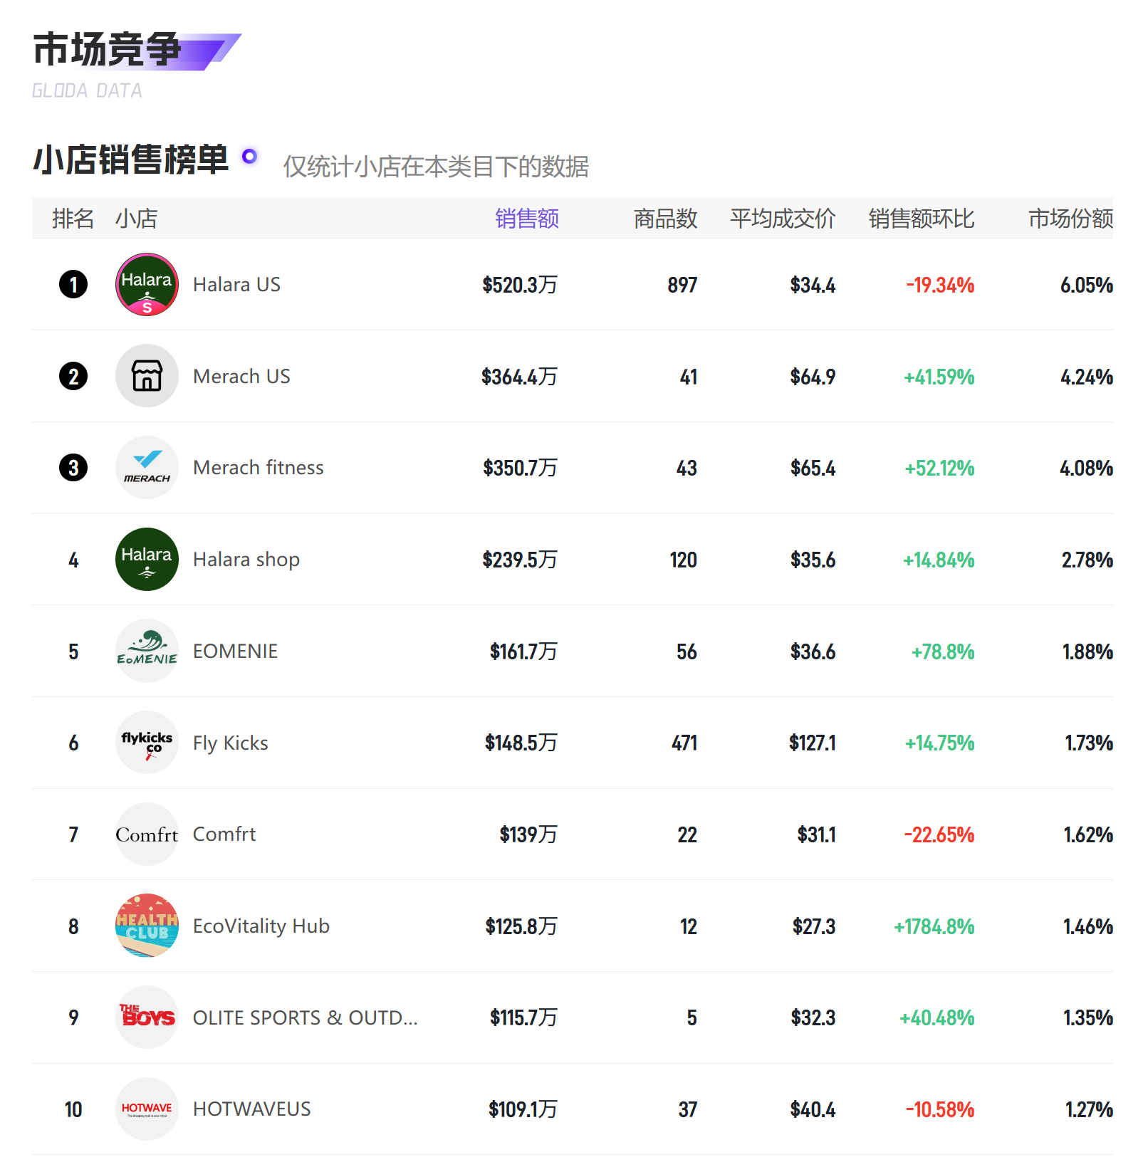
Task: Click the 4.24% market share value
Action: click(1087, 377)
